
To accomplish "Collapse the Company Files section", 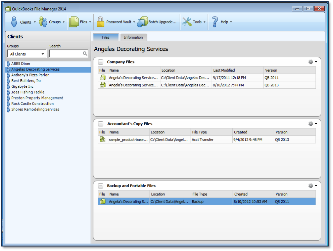I will pos(100,62).
